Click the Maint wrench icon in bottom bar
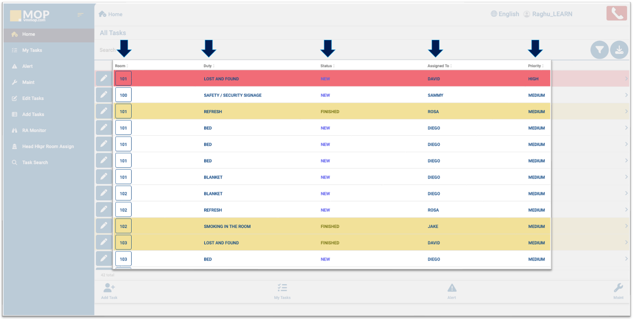This screenshot has width=633, height=319. 618,288
